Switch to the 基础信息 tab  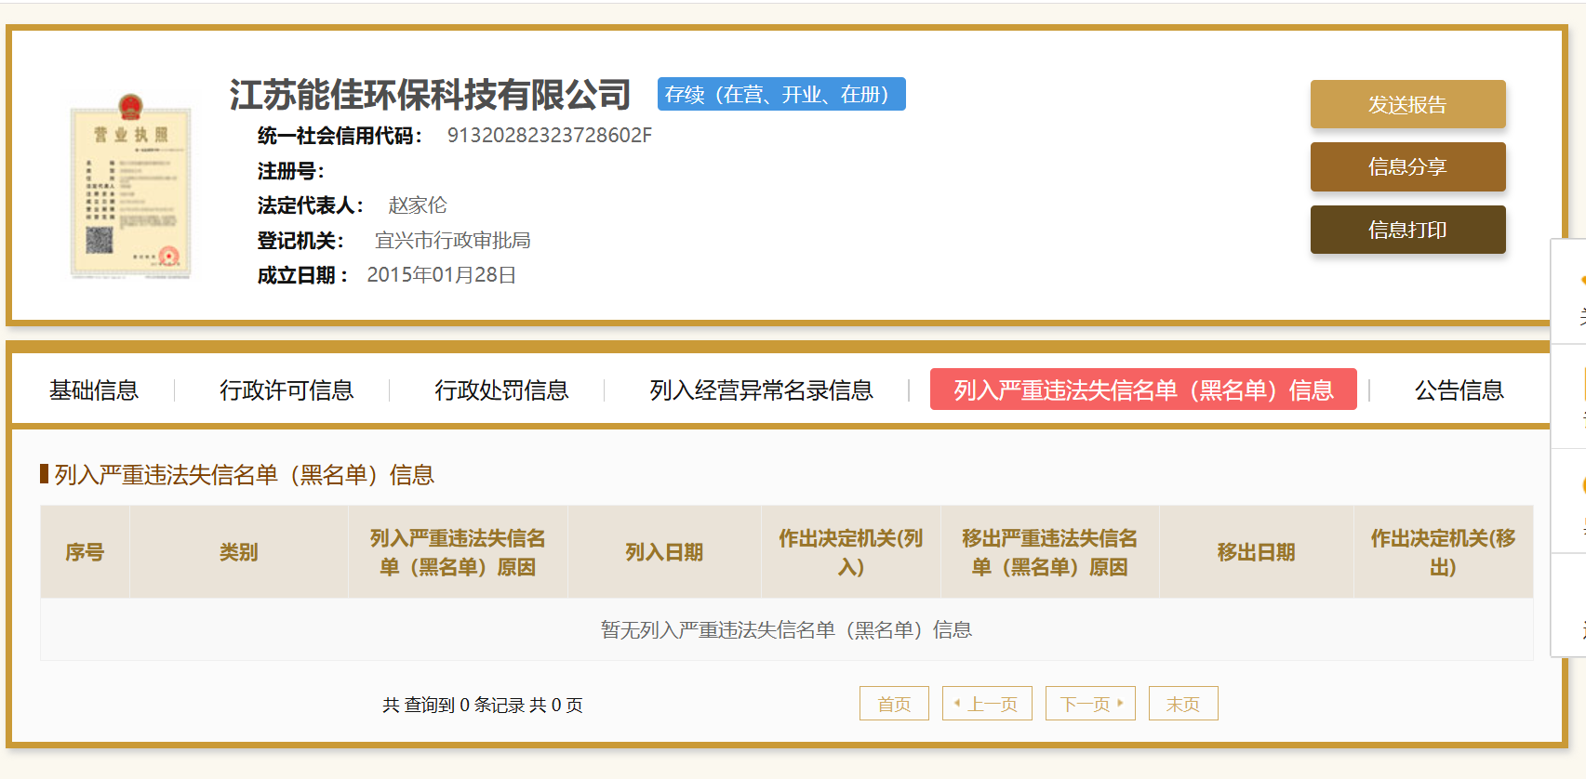point(94,390)
